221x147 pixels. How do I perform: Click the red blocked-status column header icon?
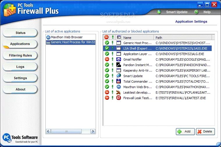click(x=106, y=37)
